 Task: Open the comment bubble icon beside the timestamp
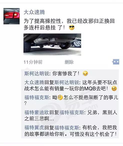pos(115,62)
